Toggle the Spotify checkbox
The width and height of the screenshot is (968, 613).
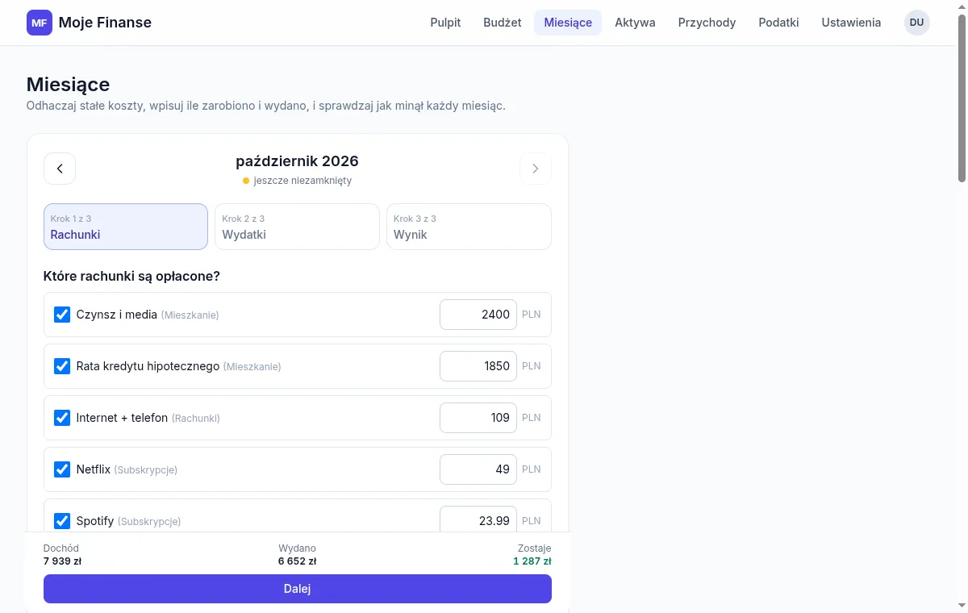(x=62, y=521)
